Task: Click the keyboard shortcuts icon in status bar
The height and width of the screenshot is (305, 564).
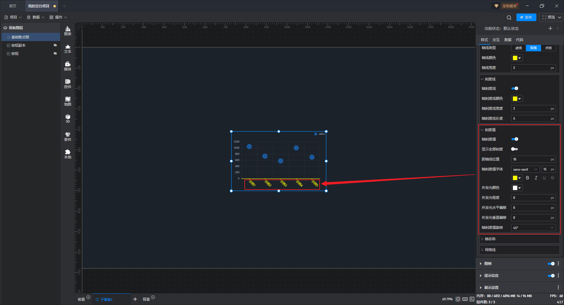Action: [x=465, y=299]
